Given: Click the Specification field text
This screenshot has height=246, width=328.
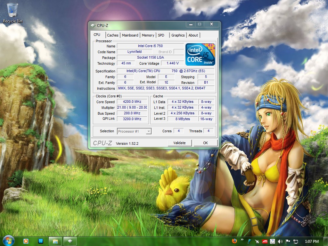Looking at the screenshot, I should (166, 71).
